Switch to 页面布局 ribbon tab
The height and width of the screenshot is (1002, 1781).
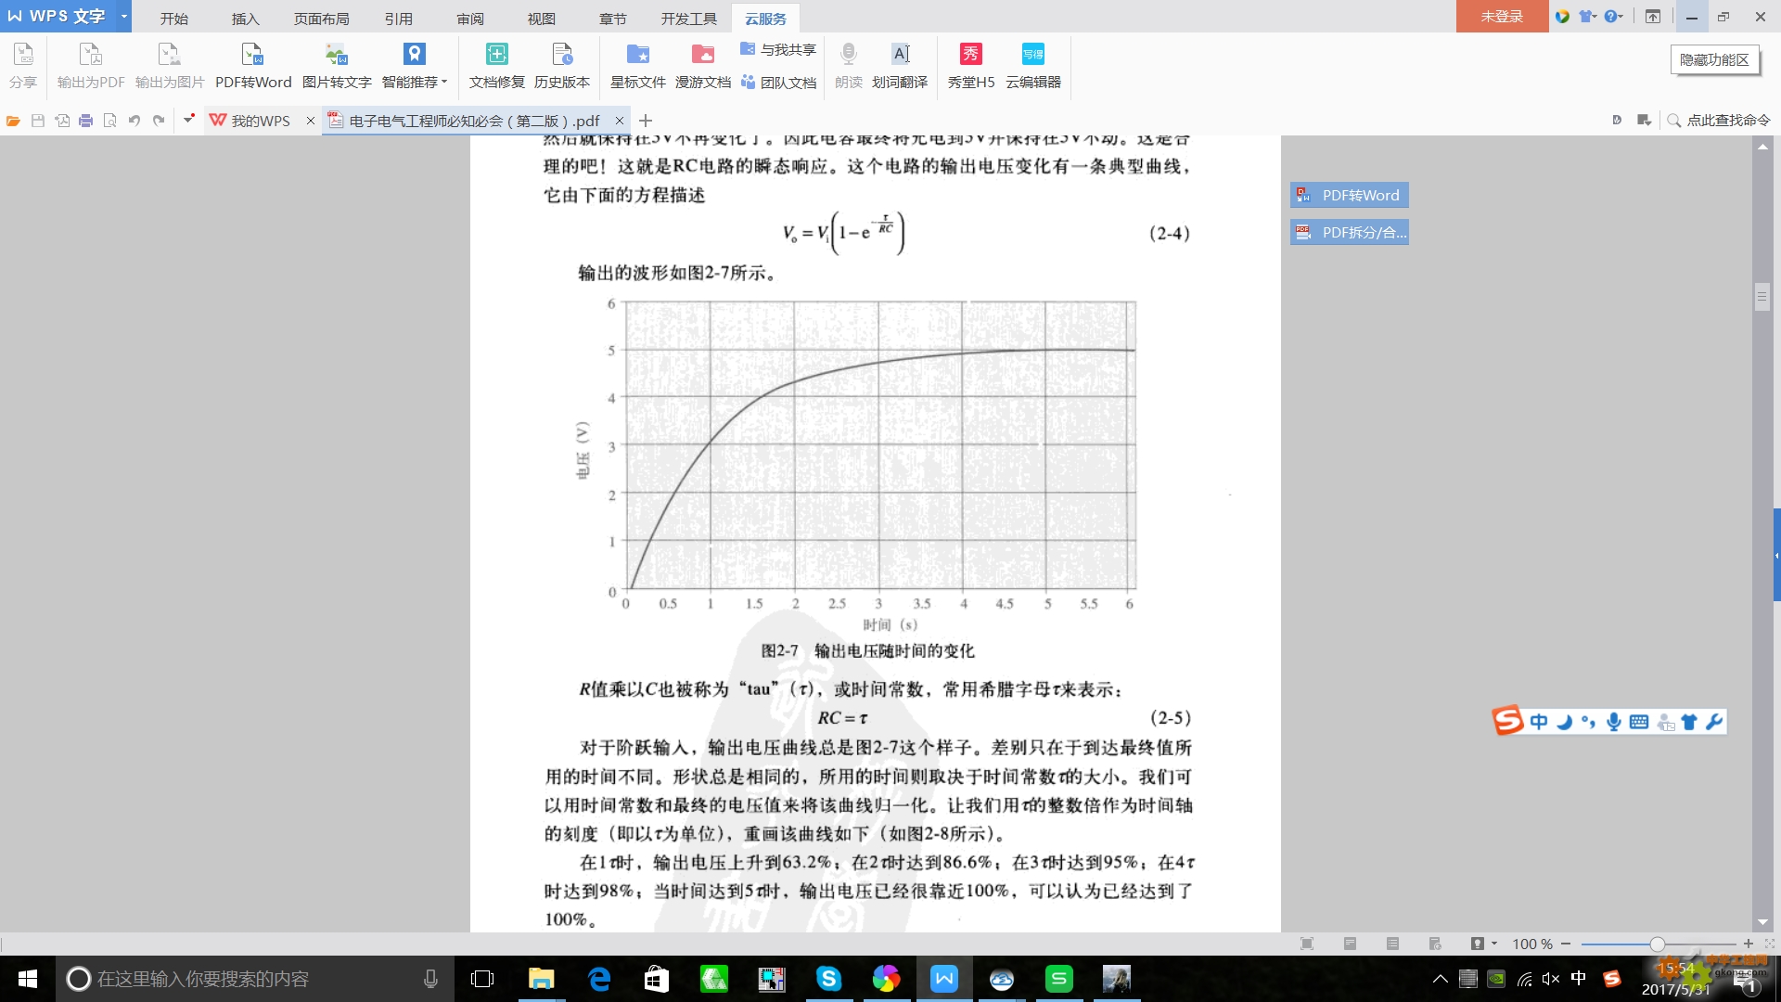321,18
